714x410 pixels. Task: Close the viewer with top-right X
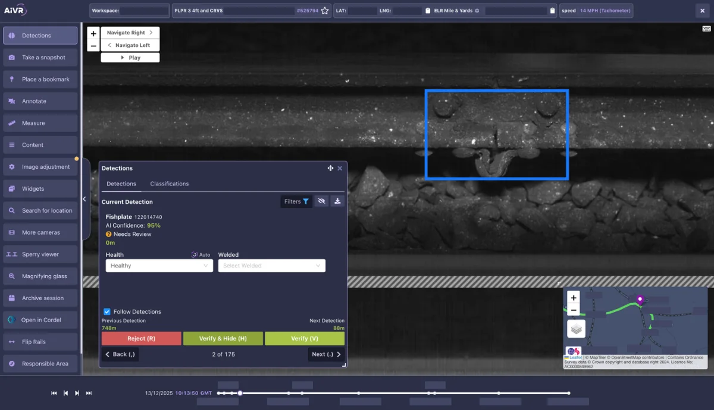point(702,11)
